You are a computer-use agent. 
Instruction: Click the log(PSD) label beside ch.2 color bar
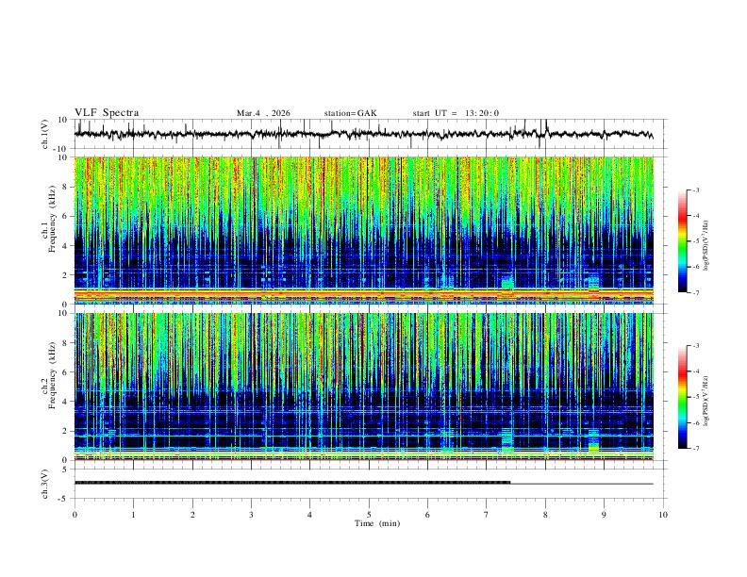point(705,401)
